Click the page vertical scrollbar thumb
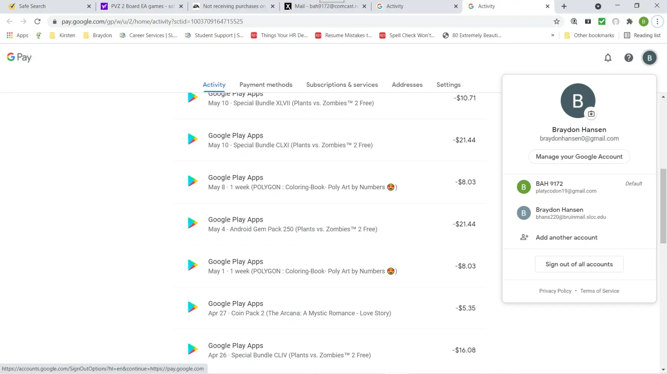Image resolution: width=667 pixels, height=374 pixels. [x=663, y=206]
